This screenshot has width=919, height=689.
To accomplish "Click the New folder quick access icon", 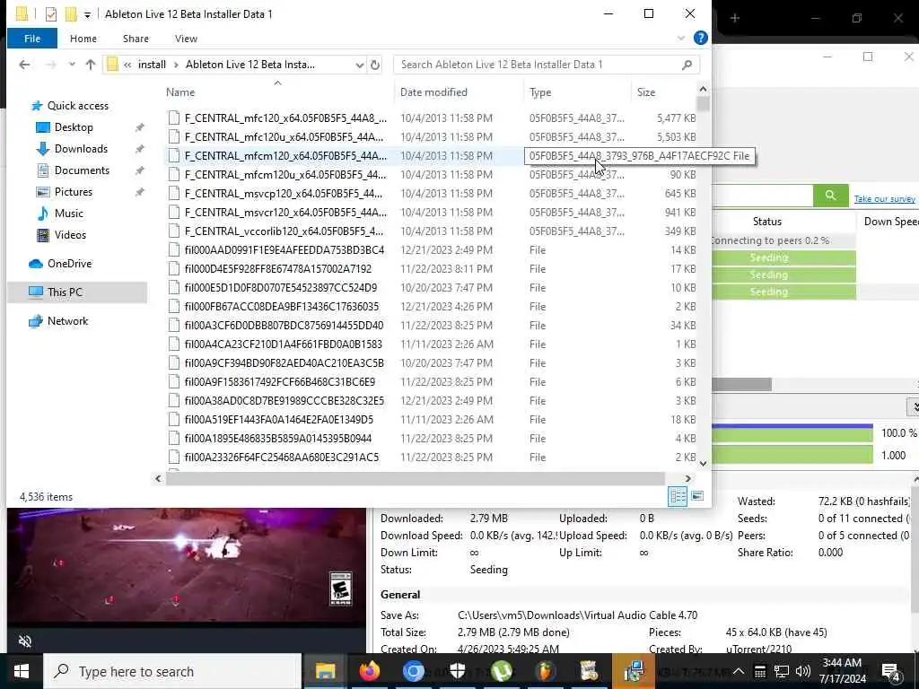I will click(x=71, y=14).
